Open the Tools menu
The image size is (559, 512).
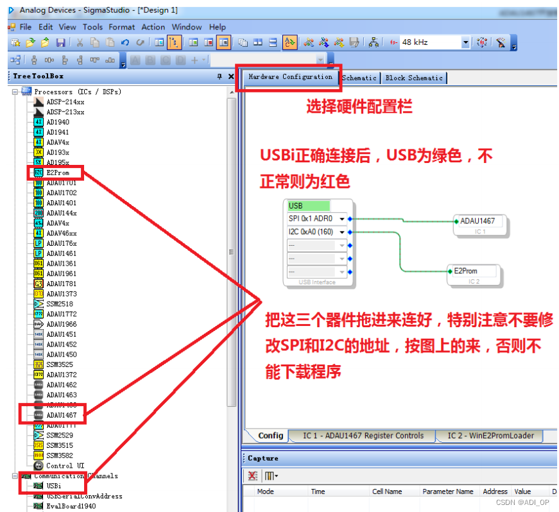(92, 27)
